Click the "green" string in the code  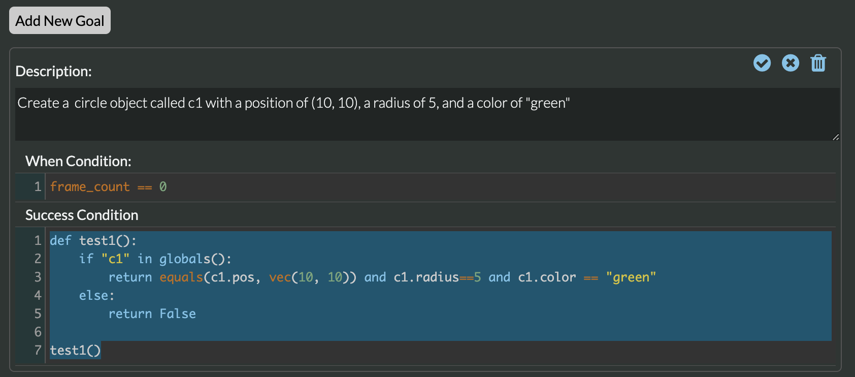point(631,277)
